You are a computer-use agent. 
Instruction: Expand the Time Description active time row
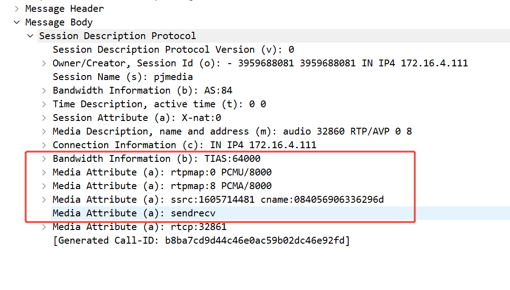[44, 105]
